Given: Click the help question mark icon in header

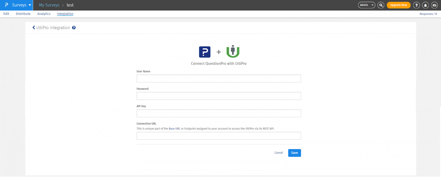Looking at the screenshot, I should tap(417, 5).
